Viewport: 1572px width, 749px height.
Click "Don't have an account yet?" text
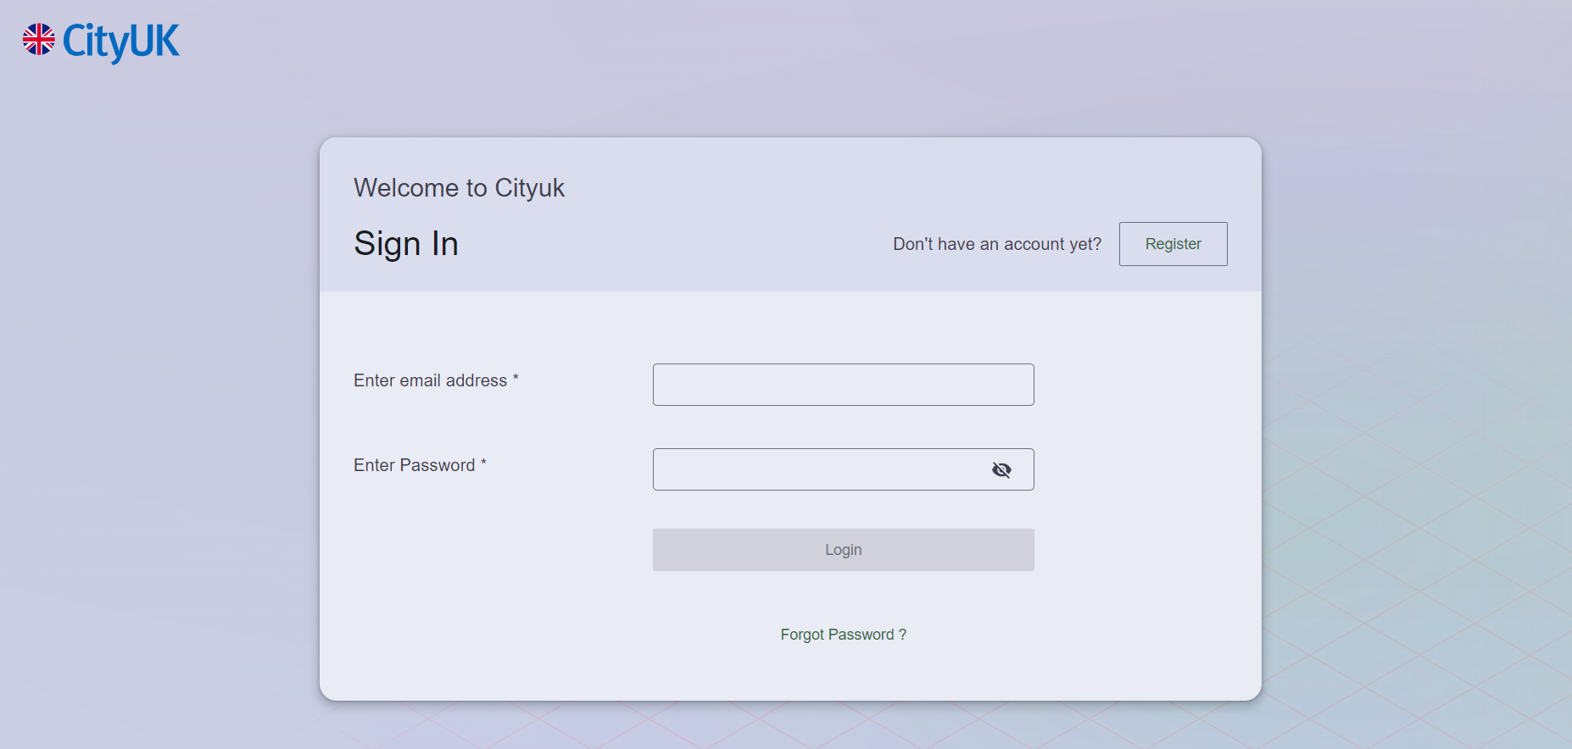tap(997, 244)
